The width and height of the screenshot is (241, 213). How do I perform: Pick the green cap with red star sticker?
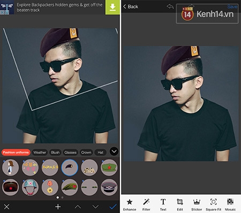tap(109, 168)
